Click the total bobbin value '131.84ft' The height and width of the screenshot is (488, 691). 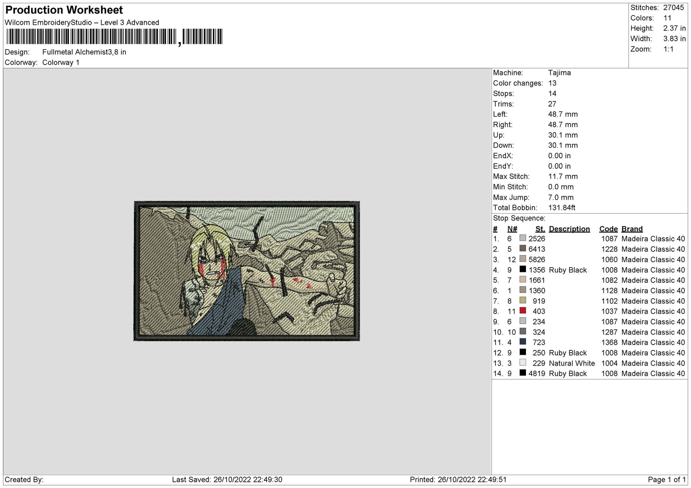[562, 207]
